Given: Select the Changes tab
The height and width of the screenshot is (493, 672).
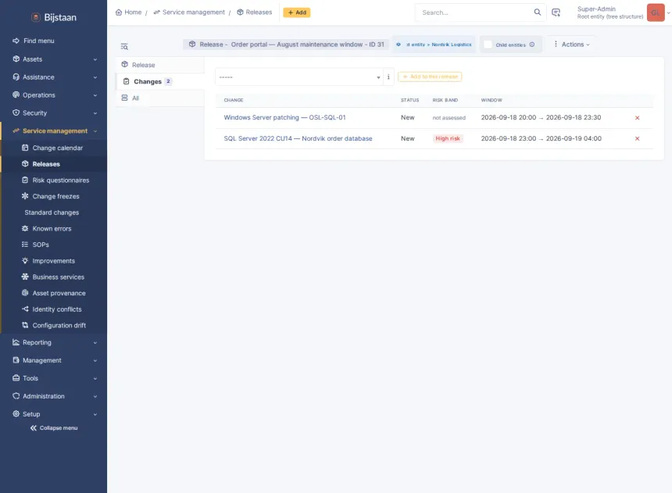Looking at the screenshot, I should 160,81.
